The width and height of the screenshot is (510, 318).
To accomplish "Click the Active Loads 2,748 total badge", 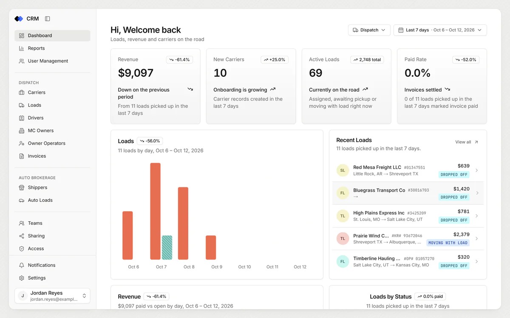I will click(367, 60).
